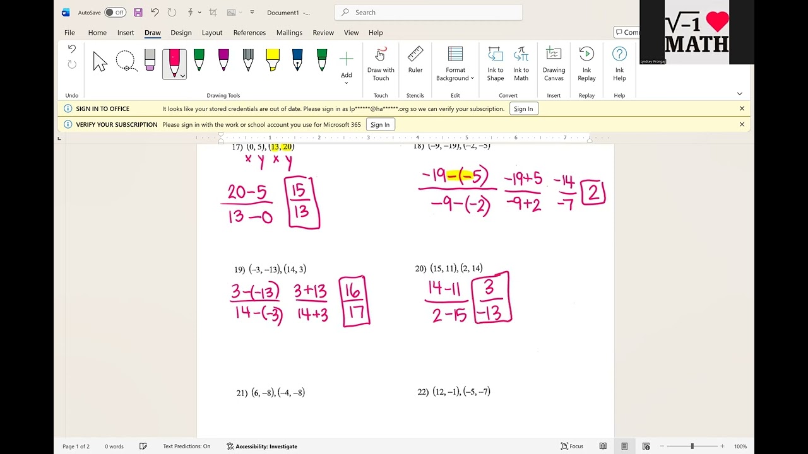
Task: Click the crop icon in quick access toolbar
Action: pyautogui.click(x=213, y=13)
